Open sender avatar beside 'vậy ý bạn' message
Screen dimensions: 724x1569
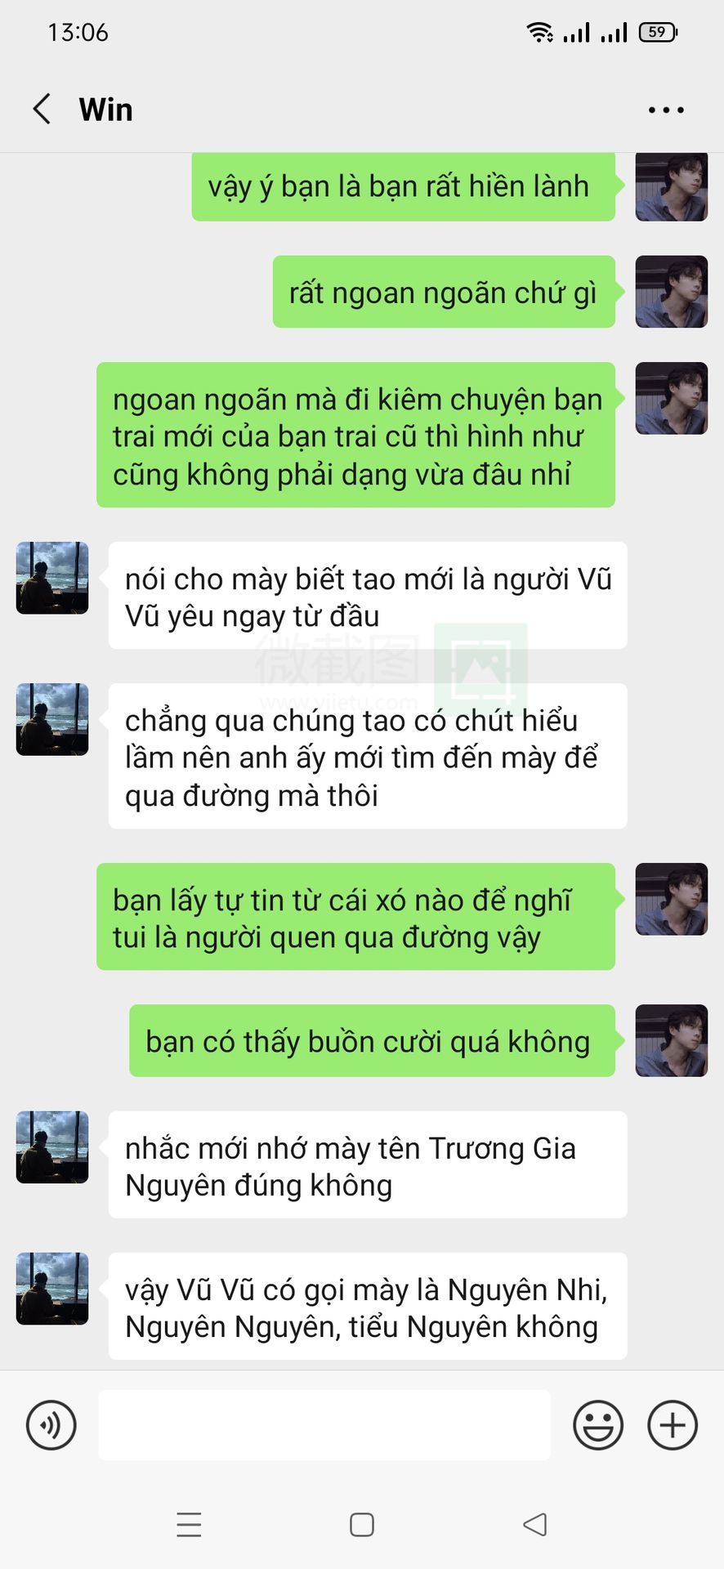tap(672, 186)
